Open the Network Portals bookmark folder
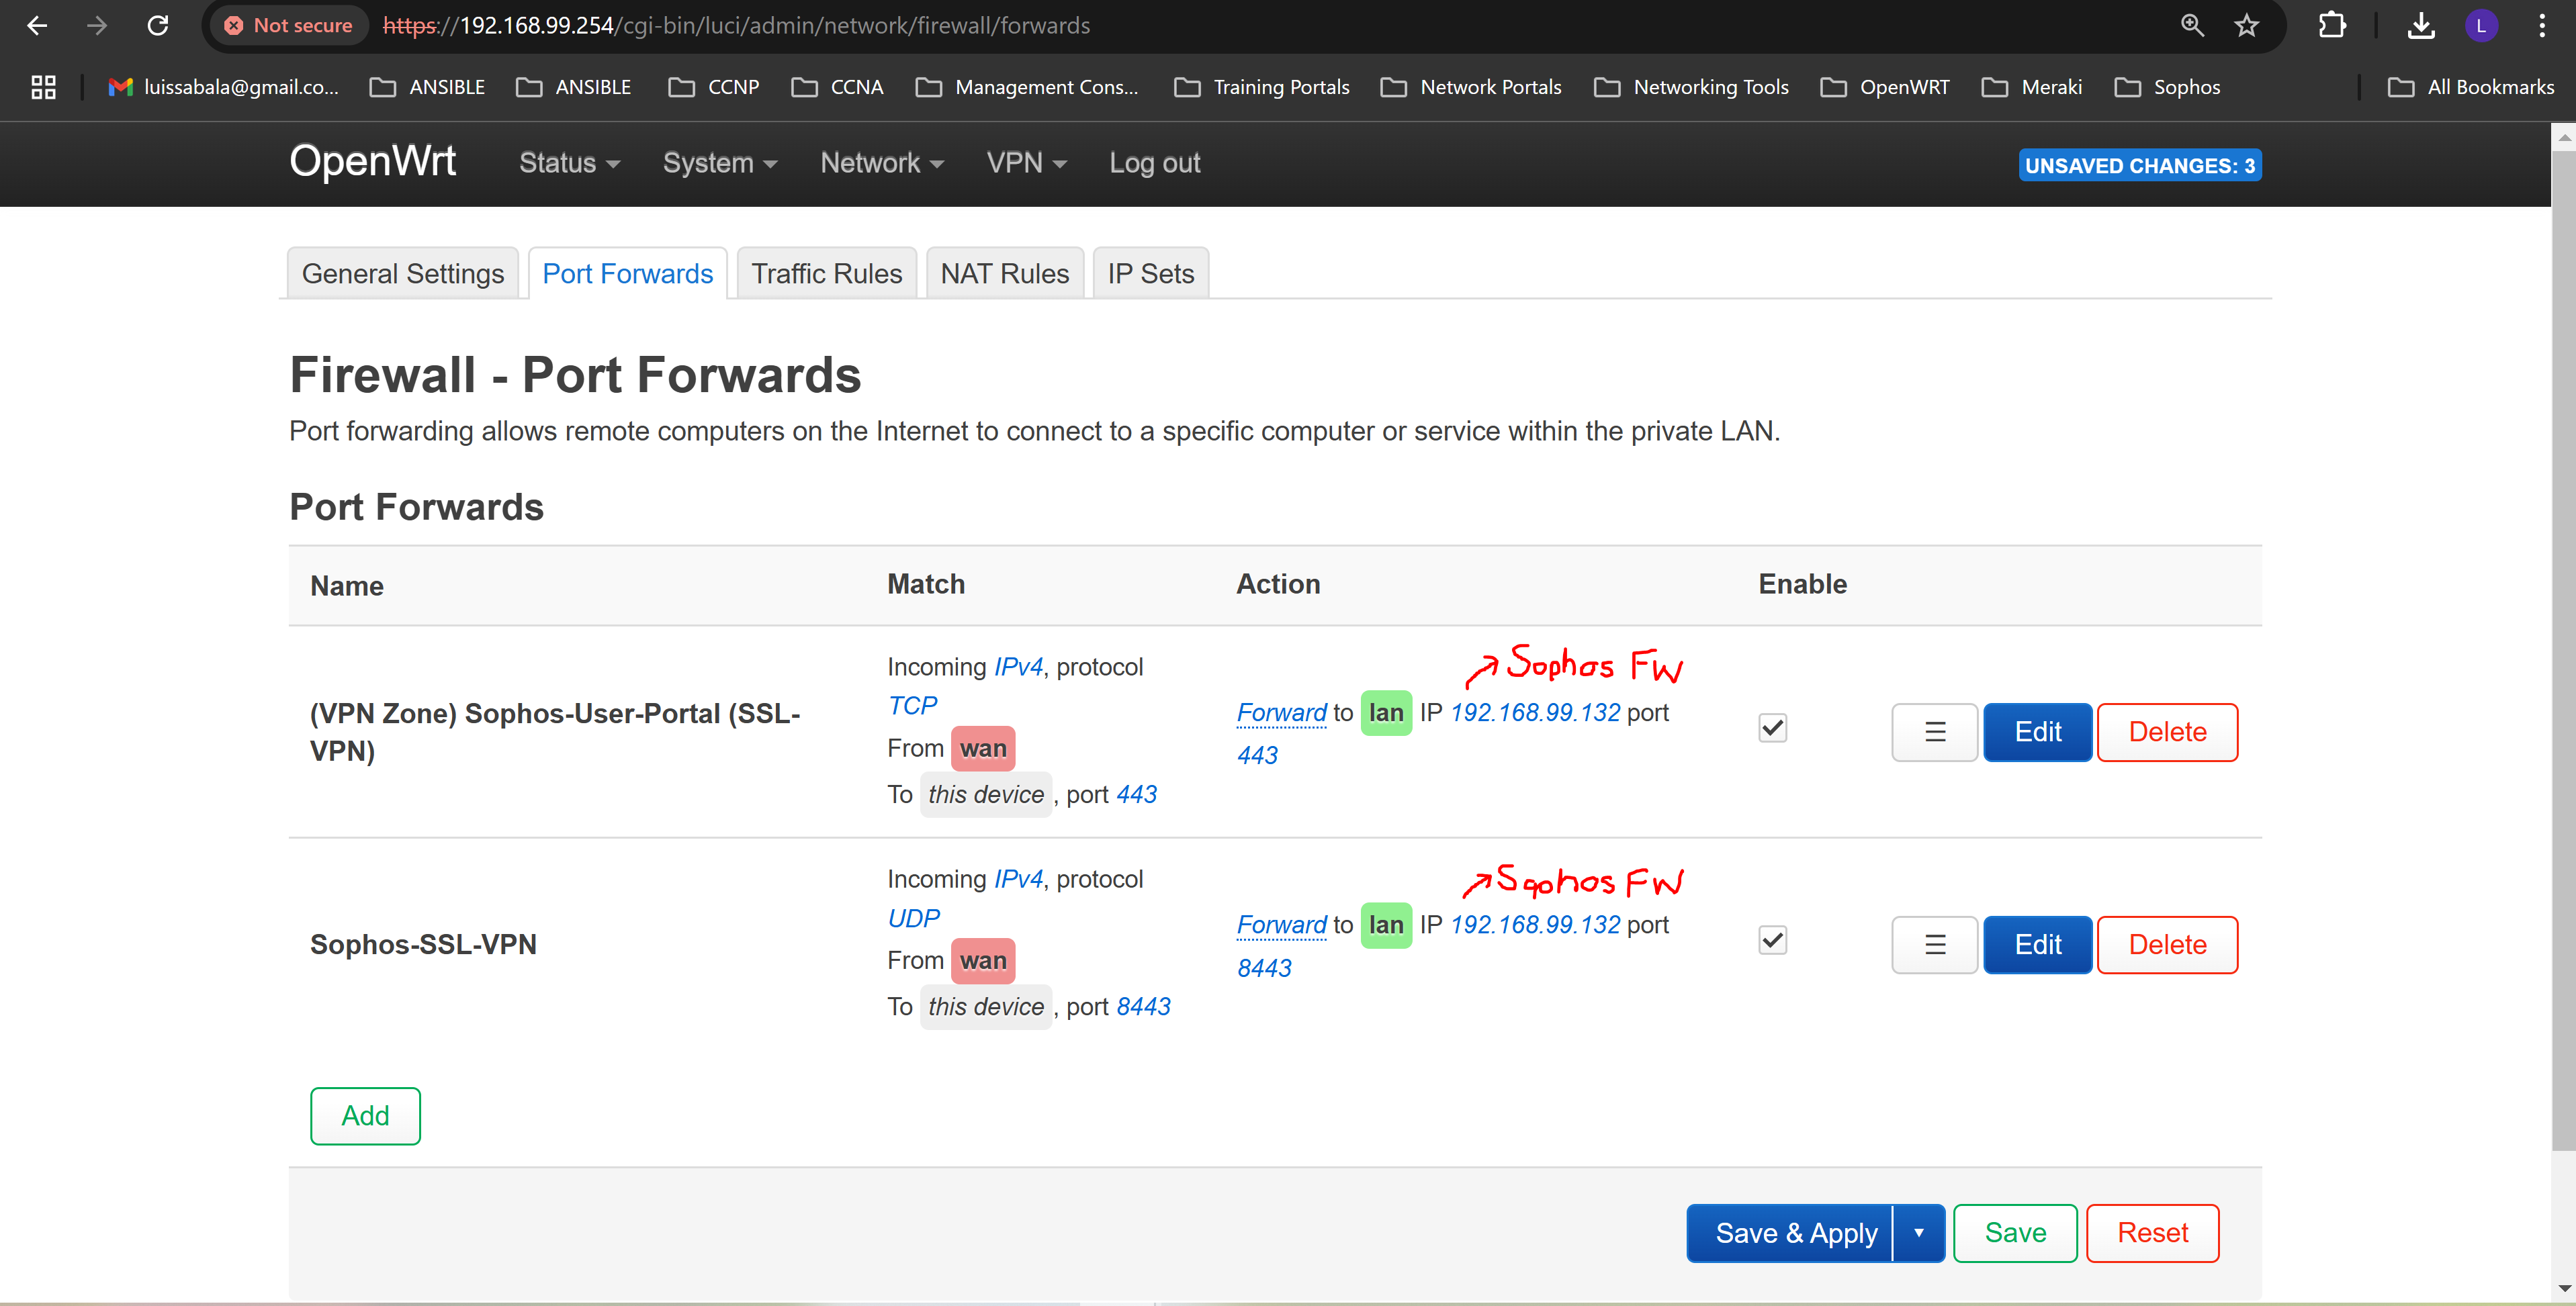Screen dimensions: 2576x1306 [1471, 87]
